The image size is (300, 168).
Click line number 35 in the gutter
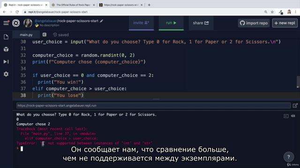[x=23, y=75]
